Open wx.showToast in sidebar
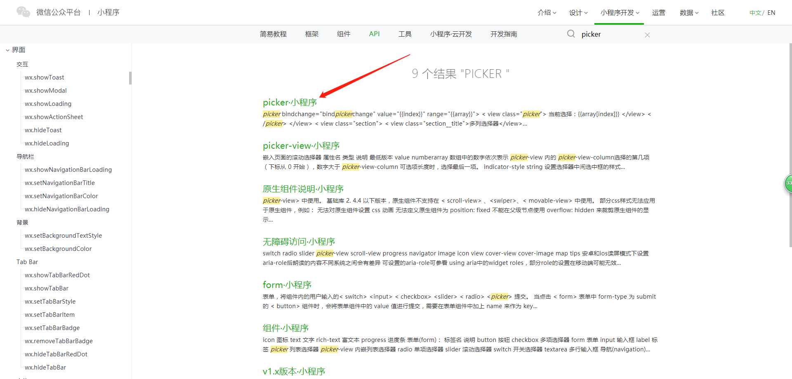Viewport: 792px width, 379px height. coord(44,77)
